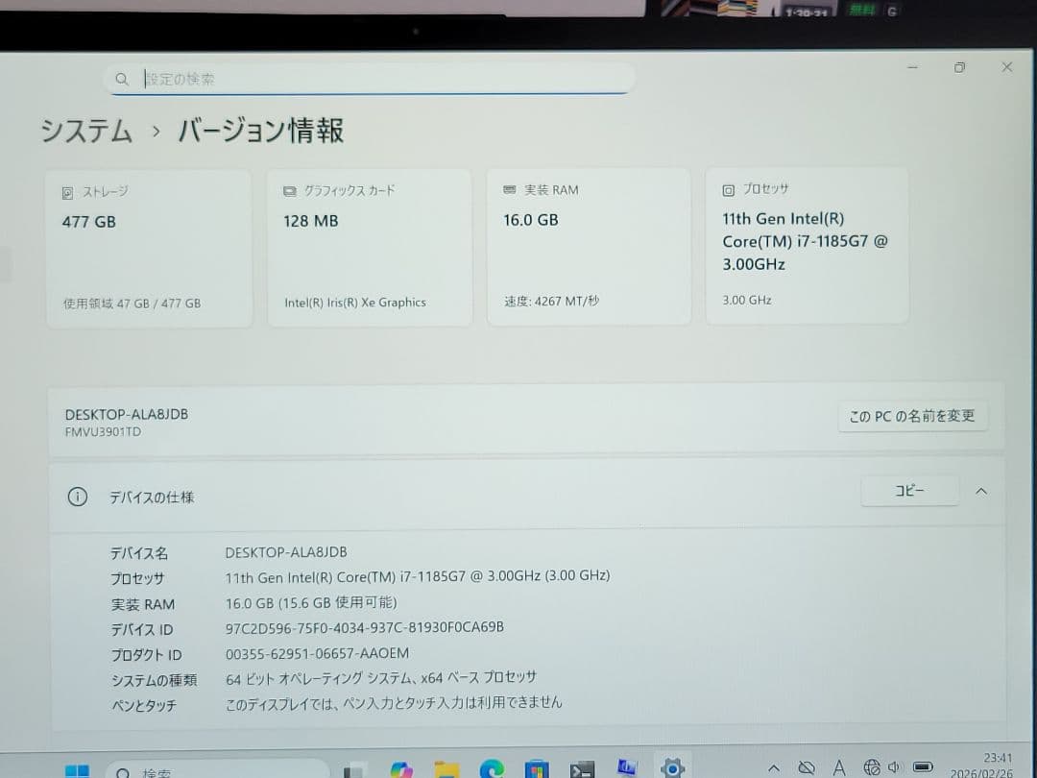Viewport: 1037px width, 778px height.
Task: Select the システムの種類 64 ビット value
Action: 381,678
